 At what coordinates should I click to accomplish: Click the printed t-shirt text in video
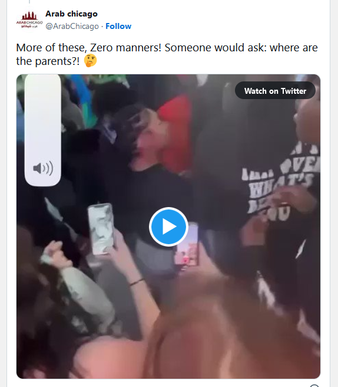tap(281, 183)
